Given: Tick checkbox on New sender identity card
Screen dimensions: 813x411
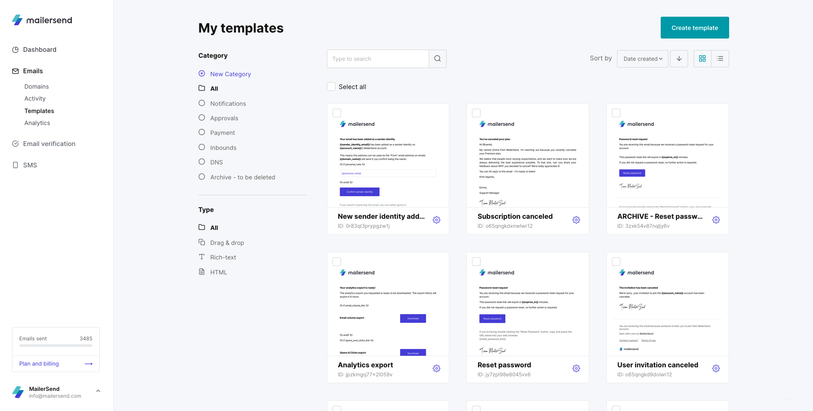Looking at the screenshot, I should click(x=337, y=113).
